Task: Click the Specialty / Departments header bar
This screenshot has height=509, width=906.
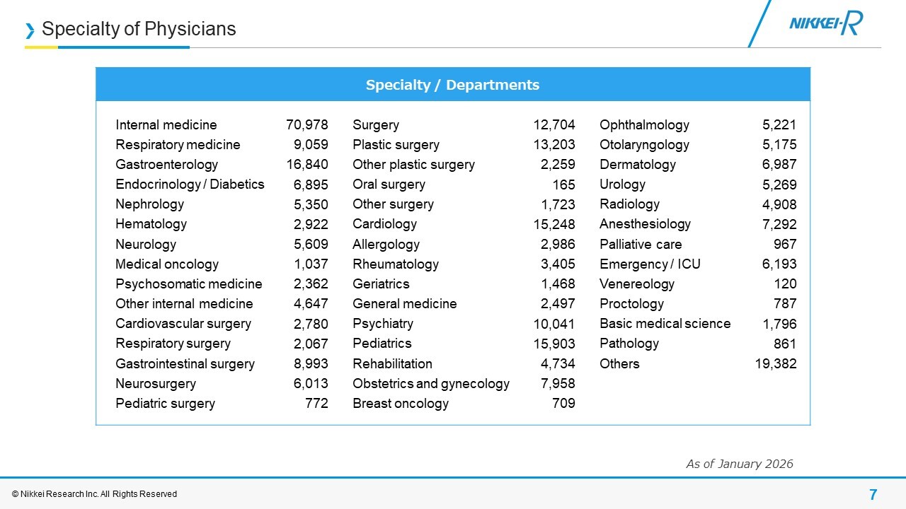Action: click(x=452, y=85)
